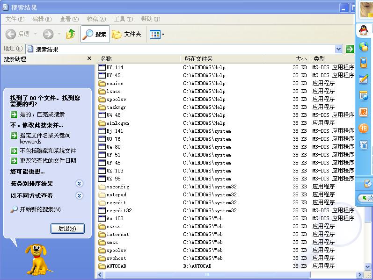This screenshot has height=280, width=373.
Task: Select the notepad folder icon
Action: pos(102,194)
